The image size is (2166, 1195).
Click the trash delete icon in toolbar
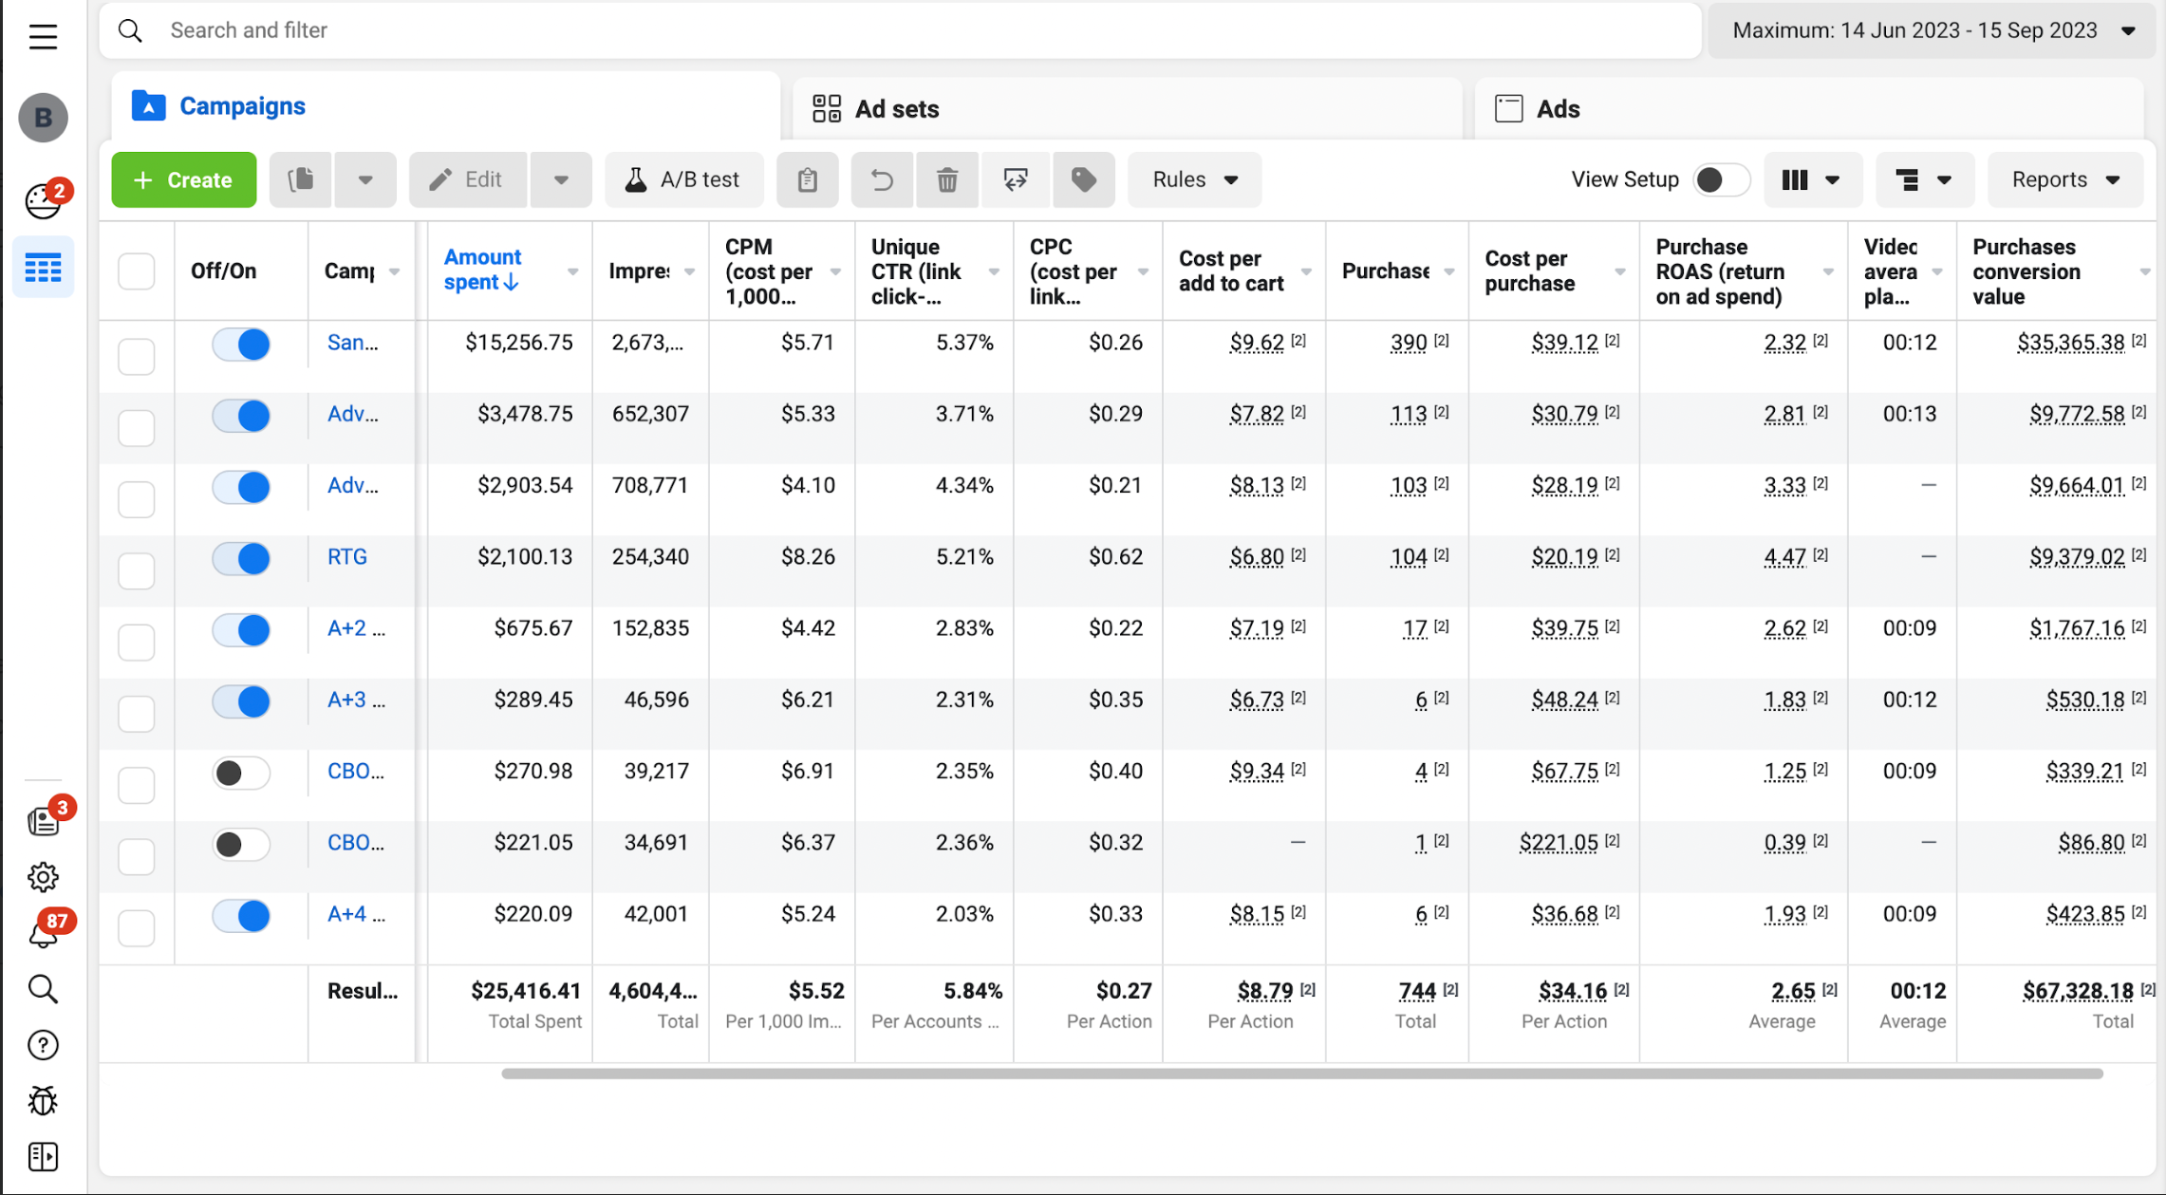click(x=946, y=179)
